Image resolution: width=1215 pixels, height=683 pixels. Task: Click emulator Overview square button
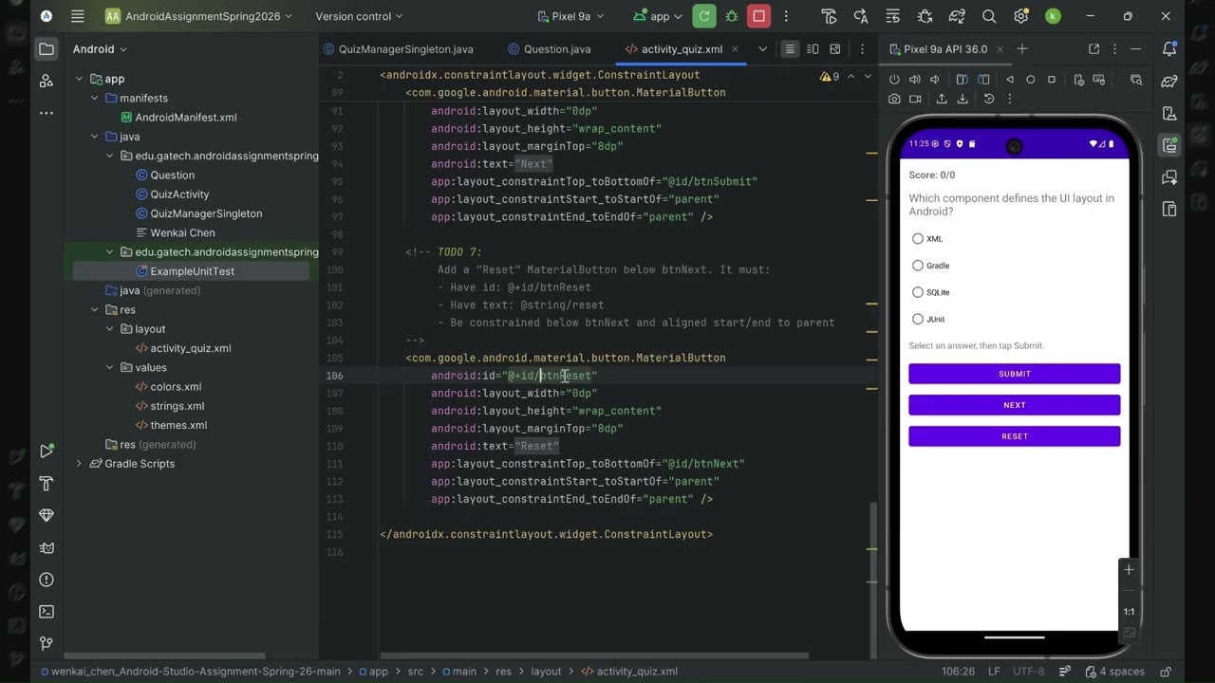1051,80
